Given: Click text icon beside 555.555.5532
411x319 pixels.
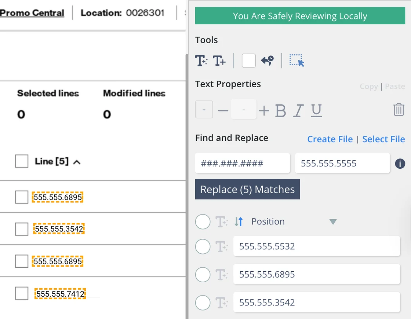Looking at the screenshot, I should pos(222,246).
